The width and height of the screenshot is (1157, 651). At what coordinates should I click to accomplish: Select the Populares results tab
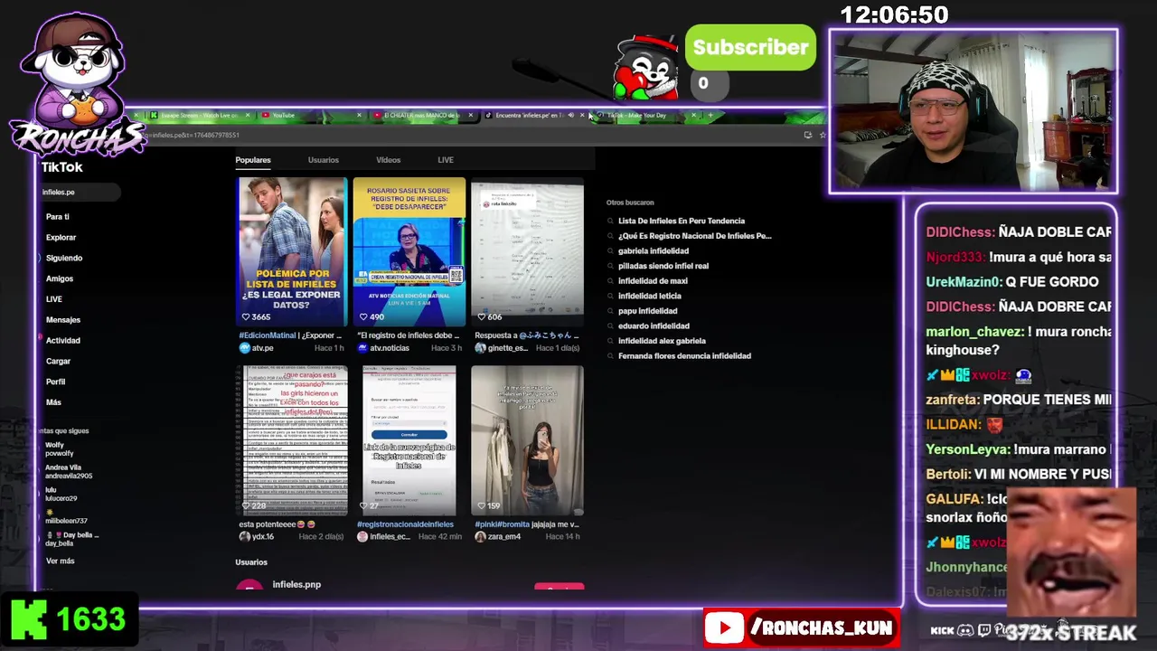pyautogui.click(x=253, y=160)
